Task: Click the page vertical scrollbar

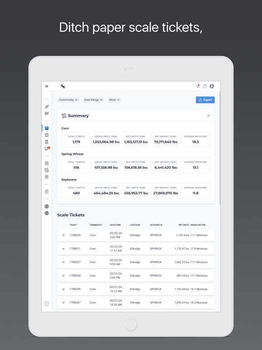Action: pos(220,147)
